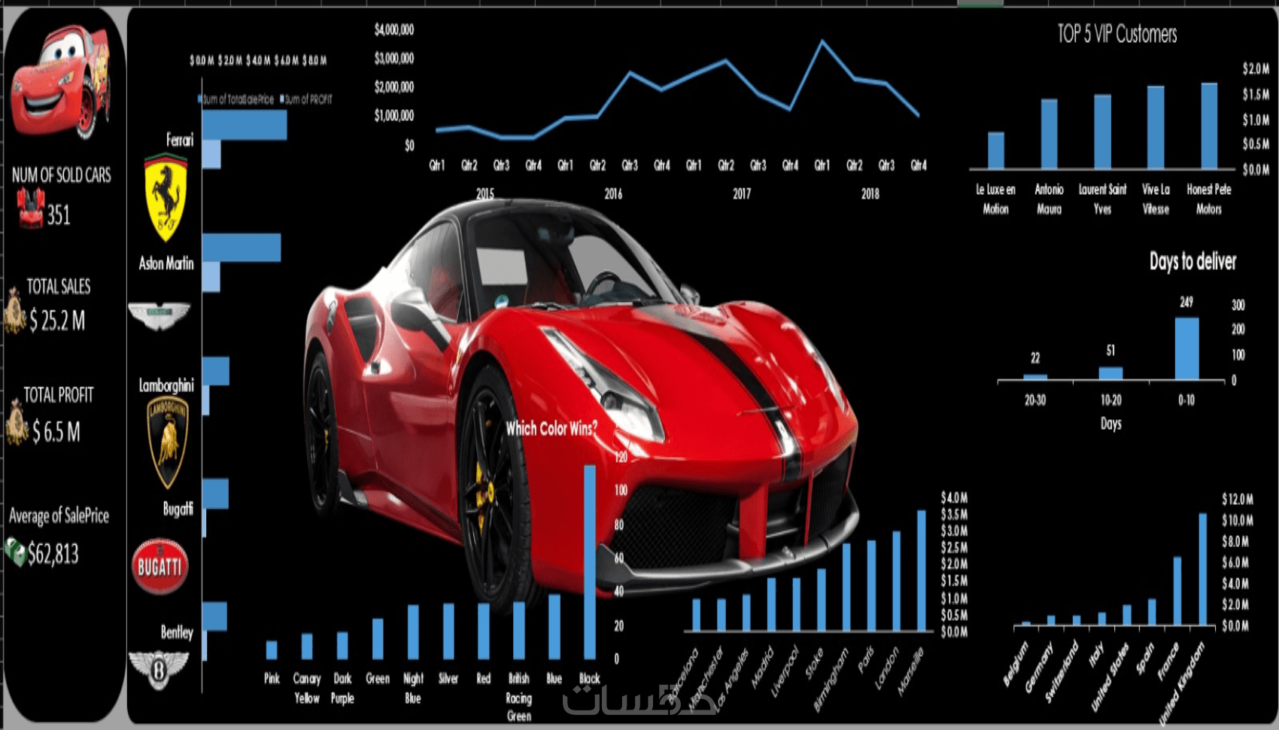Select Bugatti's total sale price bar
Viewport: 1279px width, 730px height.
[x=215, y=494]
